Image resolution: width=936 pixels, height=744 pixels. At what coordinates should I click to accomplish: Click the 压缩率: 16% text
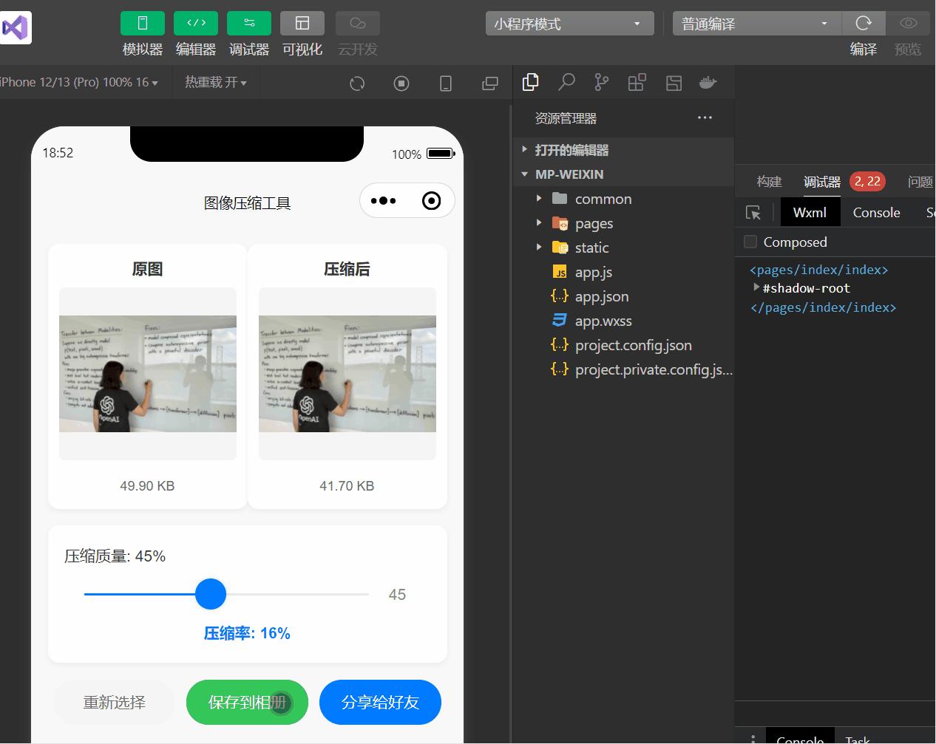click(x=247, y=633)
